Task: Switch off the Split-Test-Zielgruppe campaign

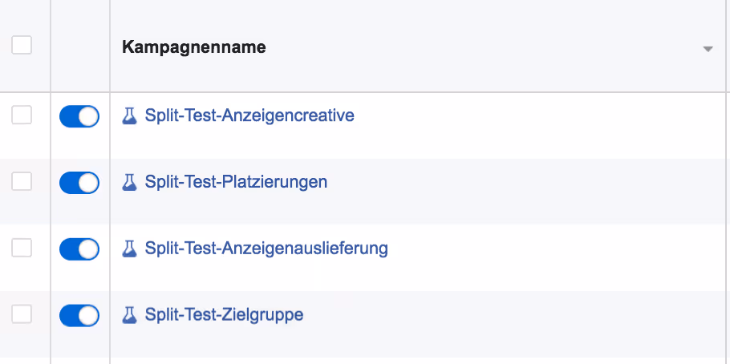Action: click(x=79, y=316)
